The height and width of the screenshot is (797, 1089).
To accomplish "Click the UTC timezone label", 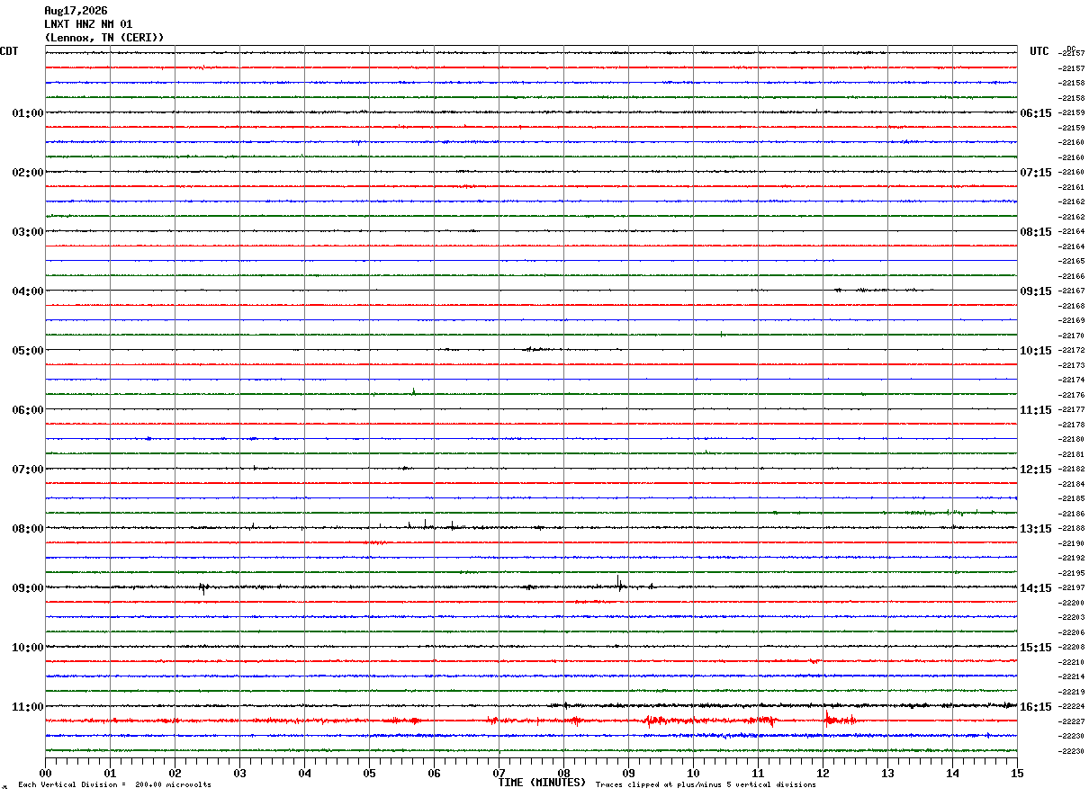I will [x=1039, y=51].
